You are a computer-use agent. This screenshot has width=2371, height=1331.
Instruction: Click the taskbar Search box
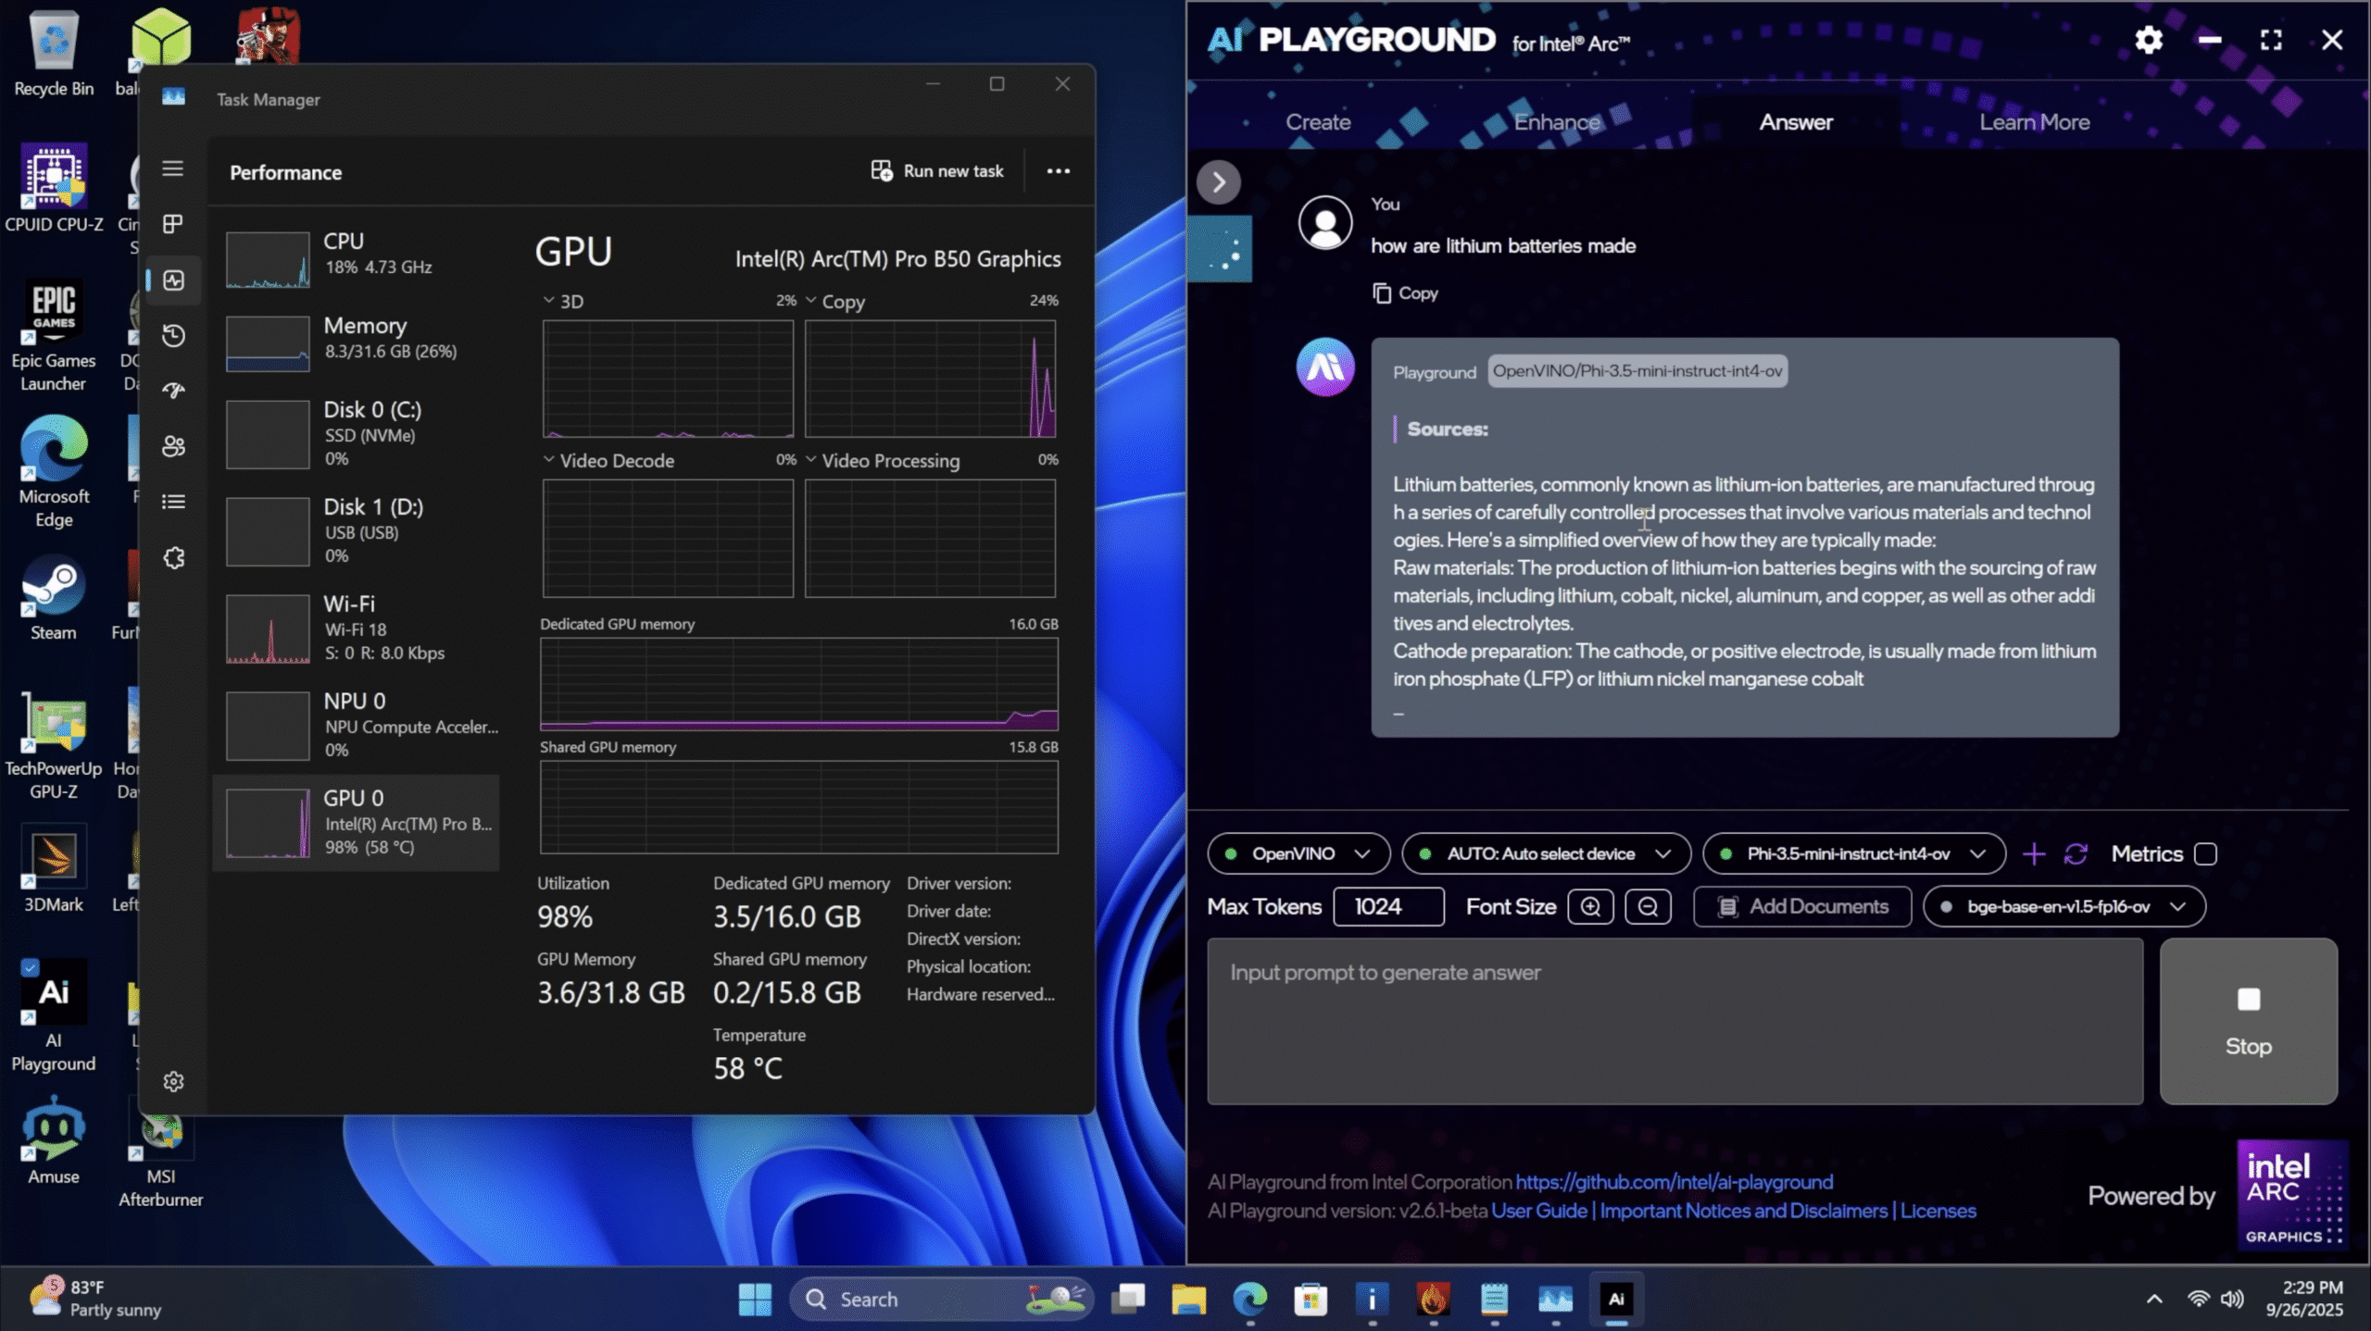tap(941, 1300)
